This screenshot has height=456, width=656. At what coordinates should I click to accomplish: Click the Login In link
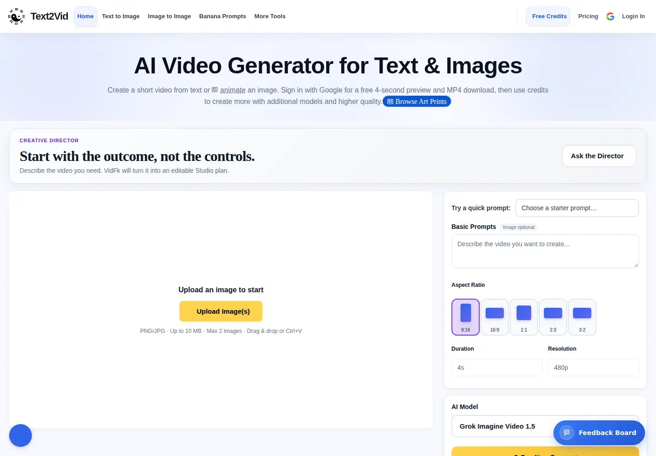pos(633,16)
